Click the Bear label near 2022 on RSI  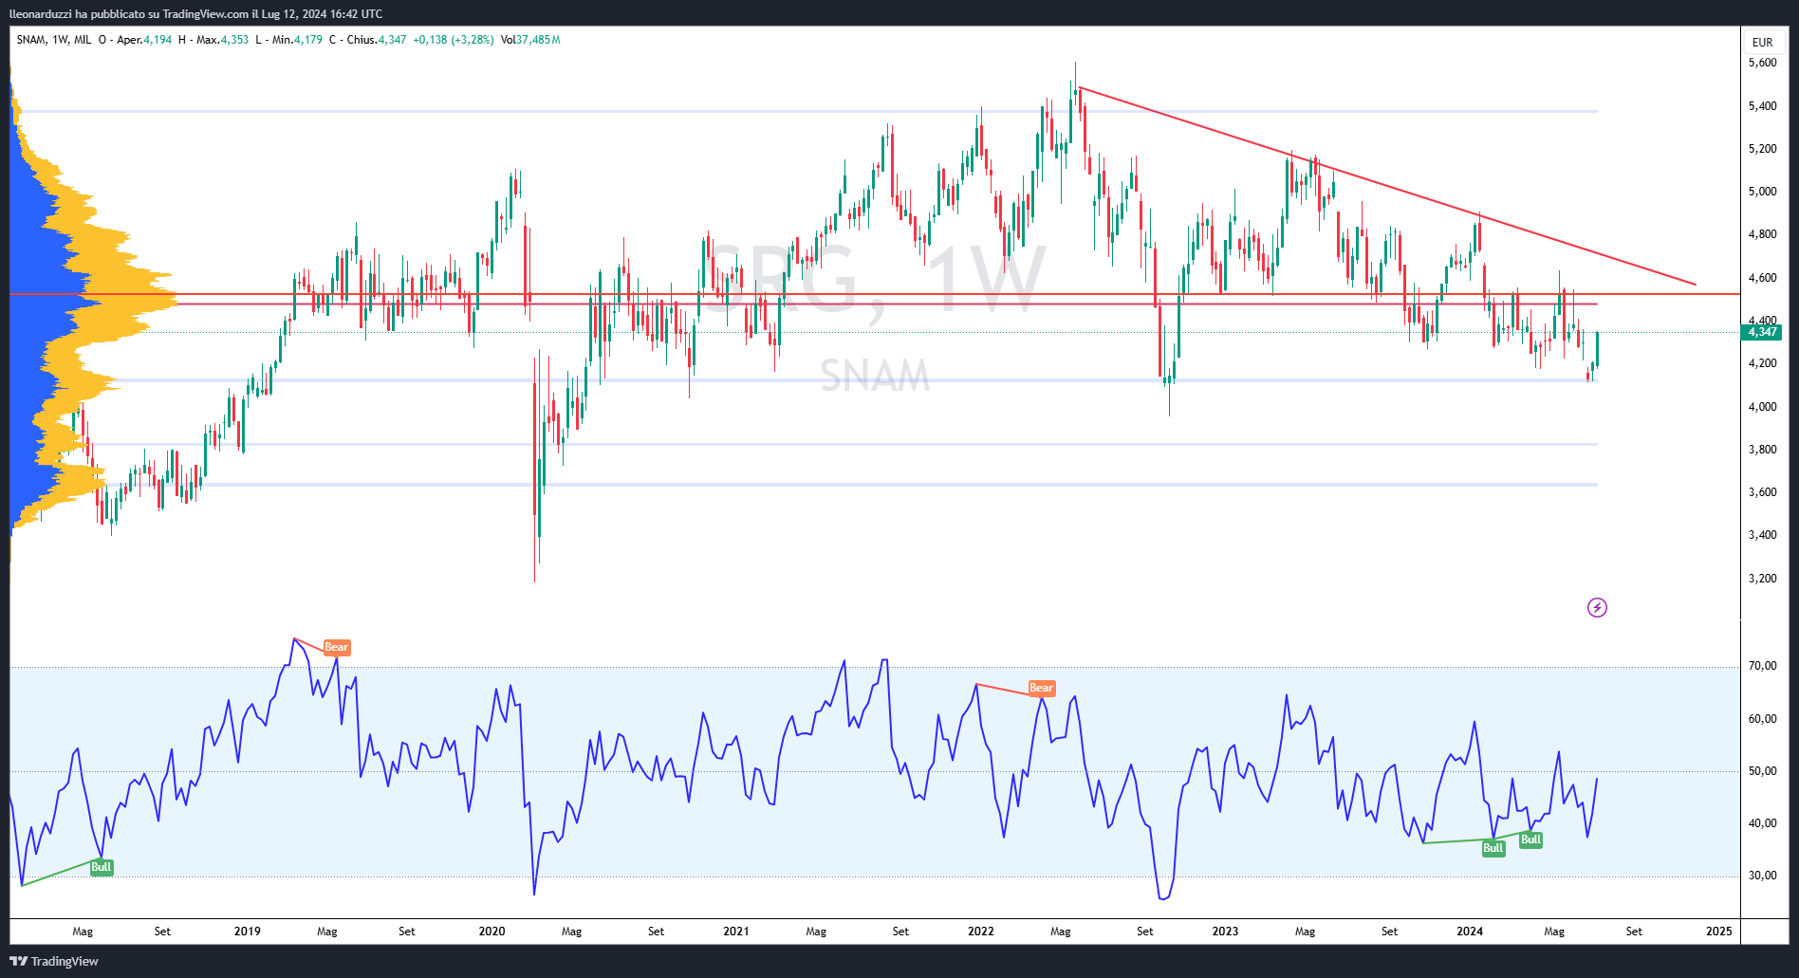click(1041, 688)
